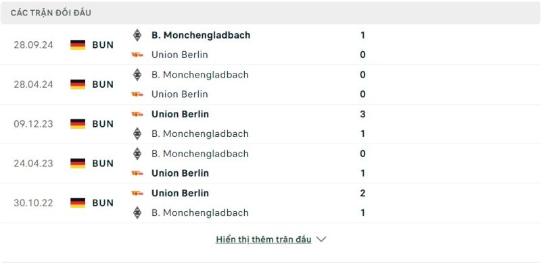Click the Gladbach crest in the 28.09.24 match
Screen dimensions: 541x263
(137, 35)
